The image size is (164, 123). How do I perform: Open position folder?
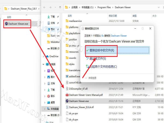pos(71,40)
